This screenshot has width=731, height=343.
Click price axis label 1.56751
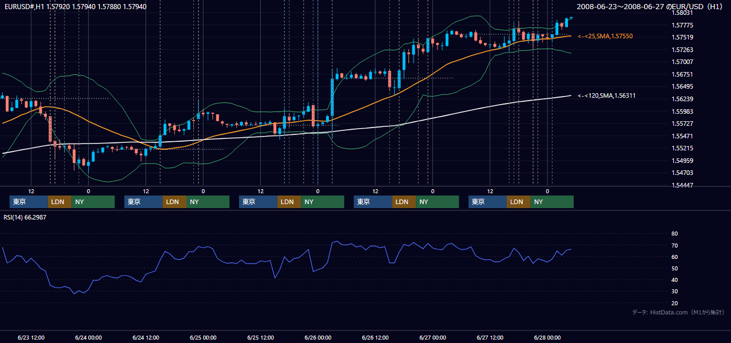coord(682,74)
